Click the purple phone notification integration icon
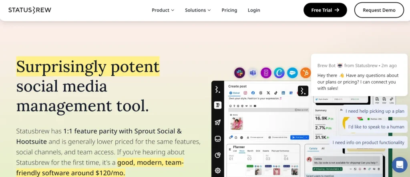Screen dimensions: 410x177 click(266, 73)
